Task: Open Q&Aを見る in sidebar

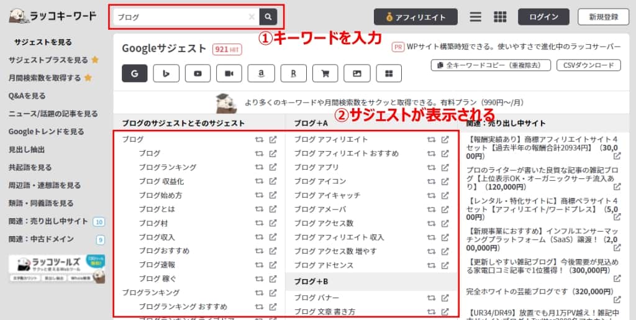Action: pyautogui.click(x=27, y=96)
